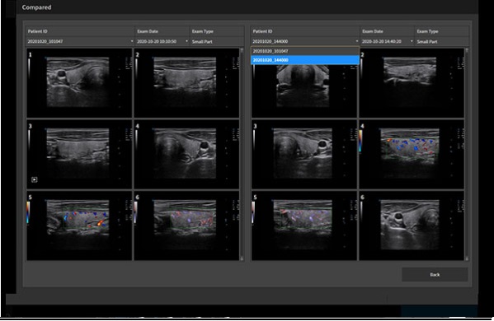494x321 pixels.
Task: Open the left Patient ID dropdown 20201020_101047
Action: (x=80, y=41)
